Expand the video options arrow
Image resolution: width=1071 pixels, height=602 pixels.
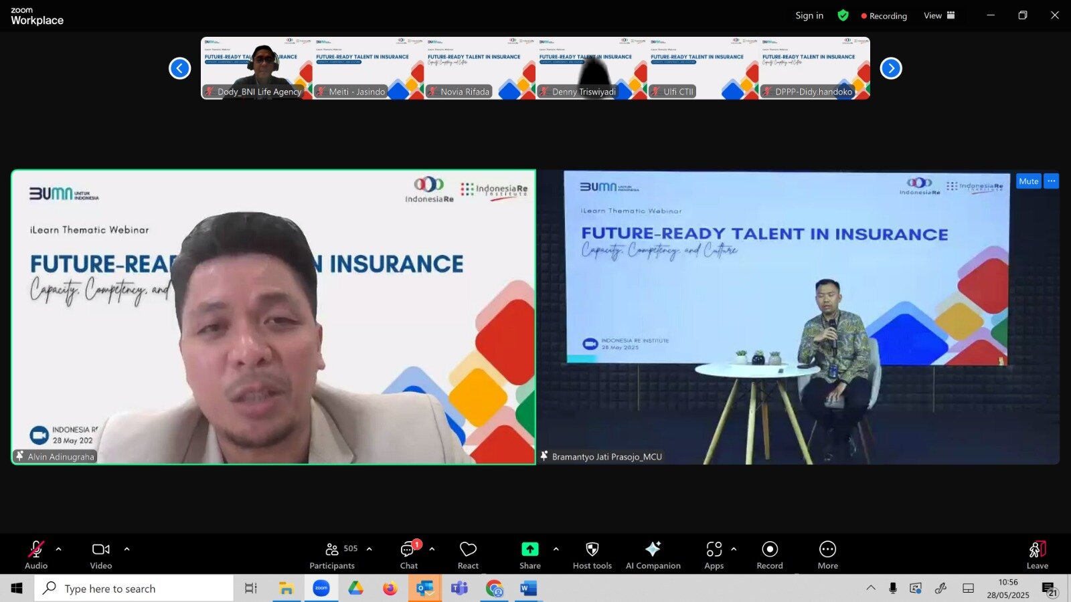point(127,549)
